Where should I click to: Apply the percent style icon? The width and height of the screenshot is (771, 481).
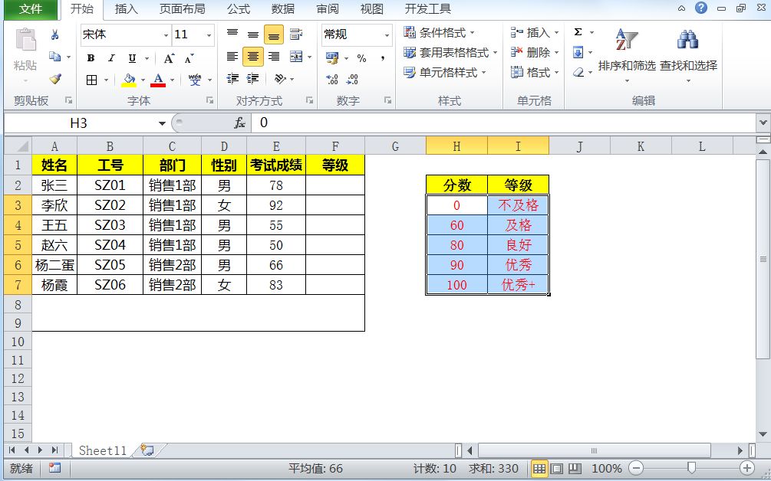point(363,57)
